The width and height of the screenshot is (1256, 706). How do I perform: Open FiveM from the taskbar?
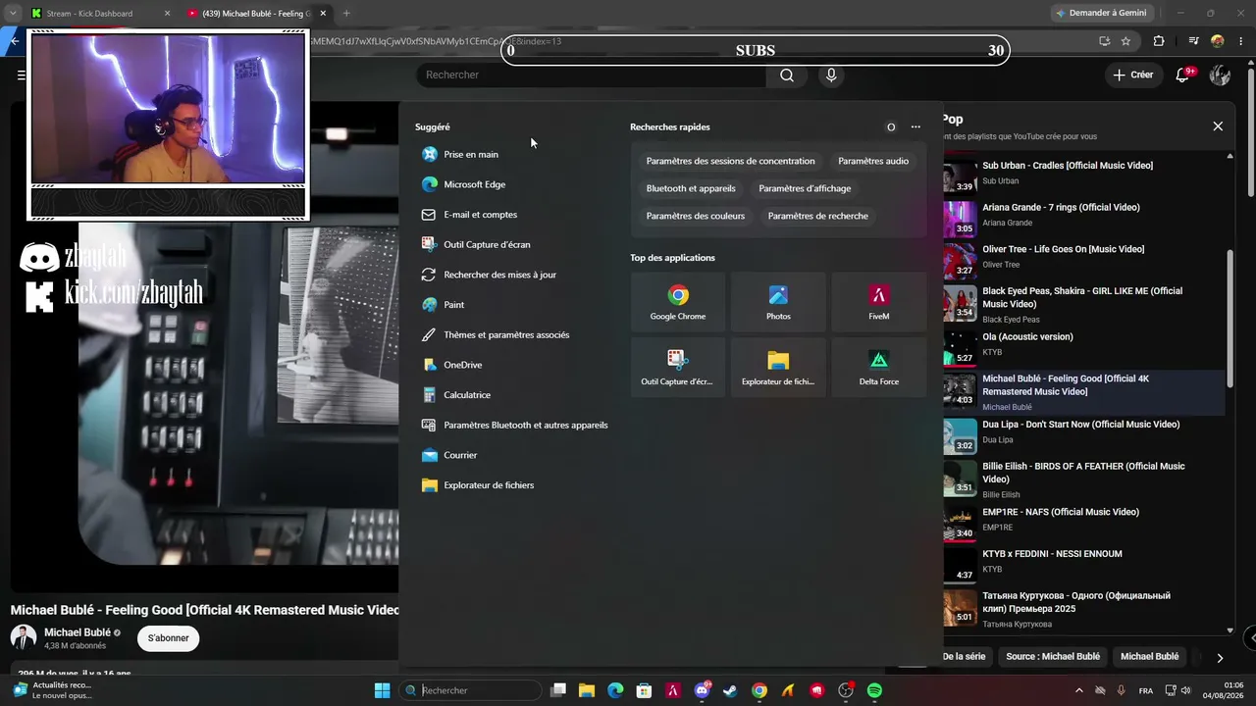673,690
